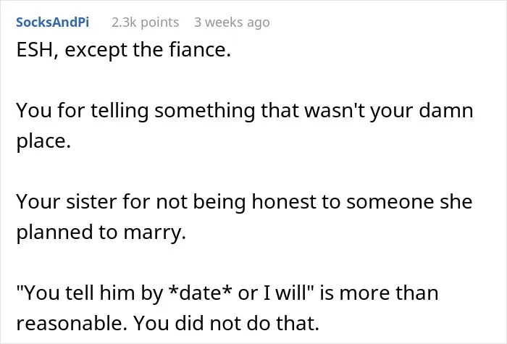
Task: Click the quoted "You tell him by" text
Action: point(90,293)
